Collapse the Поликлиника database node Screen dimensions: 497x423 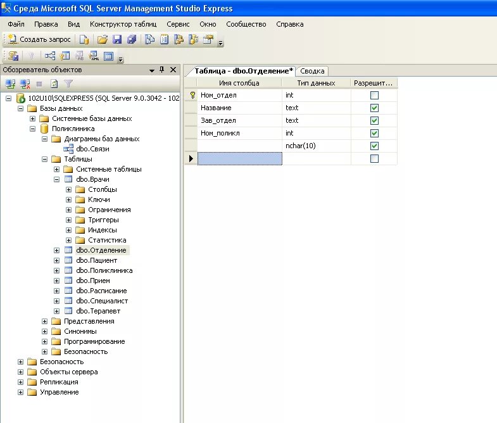pyautogui.click(x=33, y=129)
